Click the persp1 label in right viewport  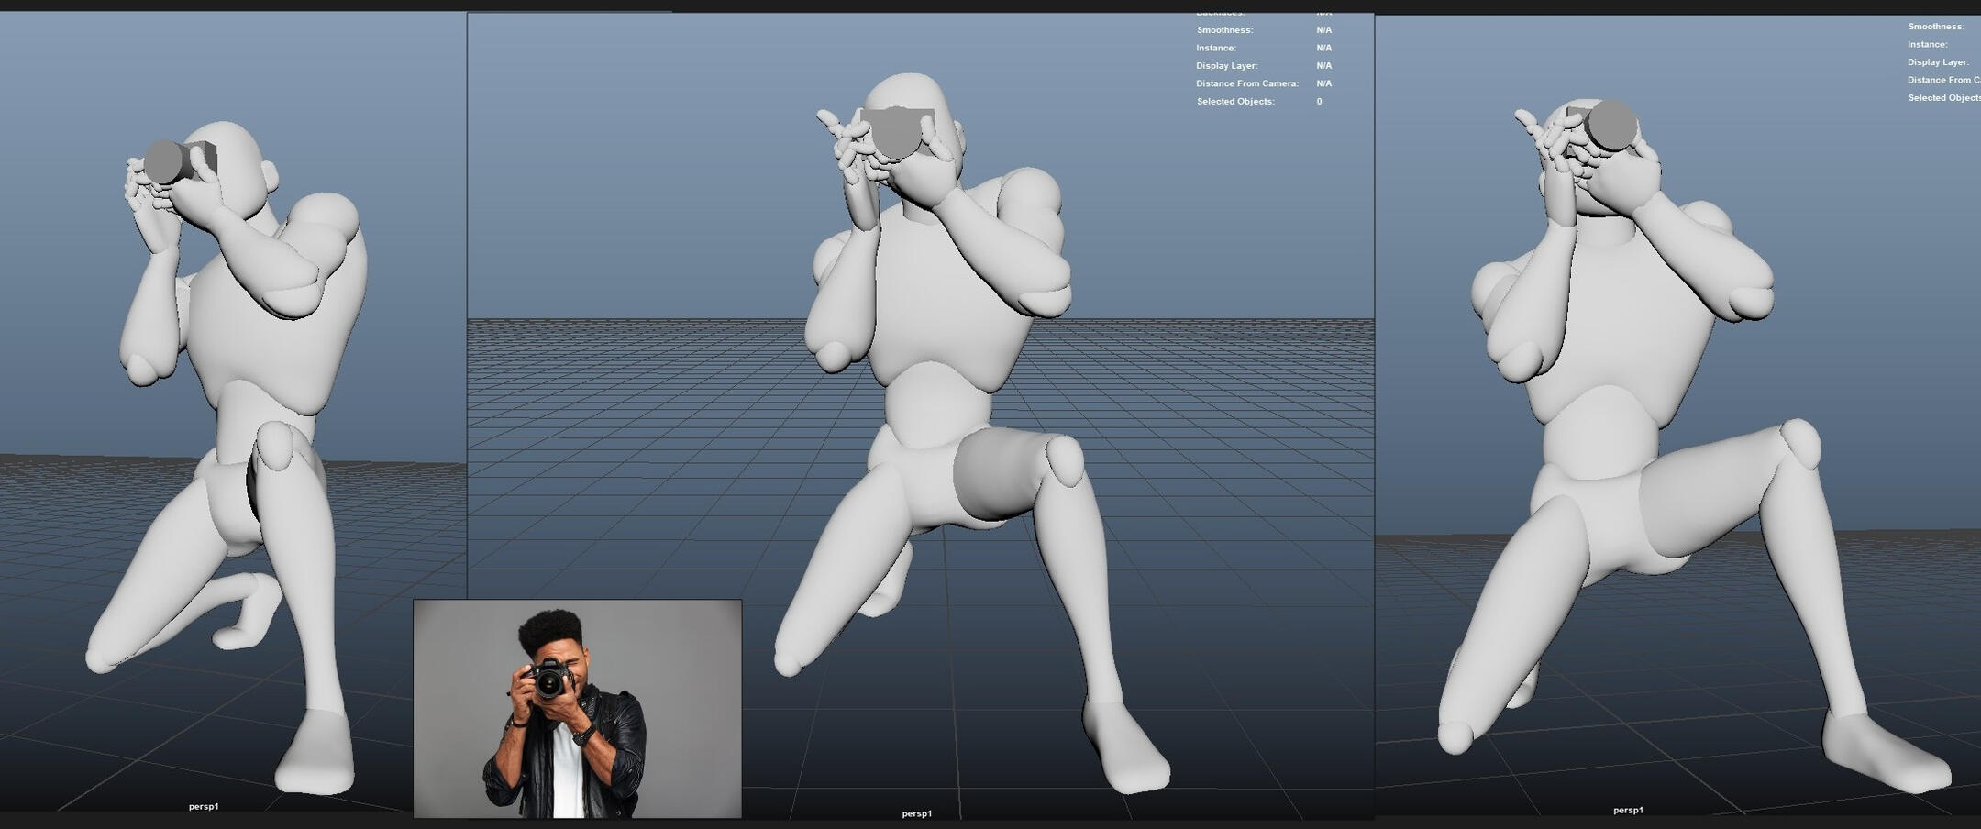(1628, 810)
